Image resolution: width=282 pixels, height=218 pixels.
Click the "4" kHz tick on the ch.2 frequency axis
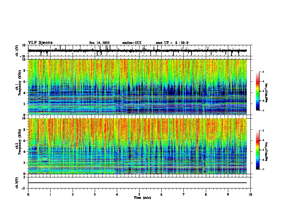25,152
